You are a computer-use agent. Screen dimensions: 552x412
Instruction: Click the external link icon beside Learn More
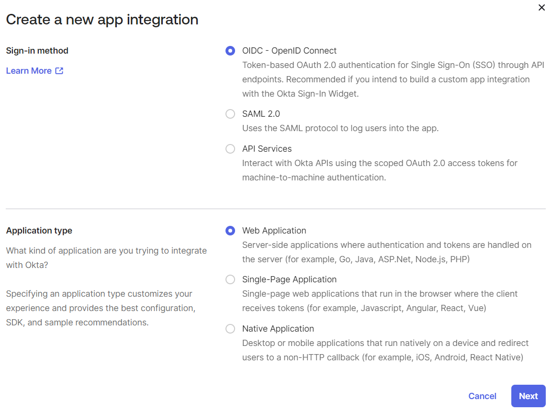pyautogui.click(x=59, y=71)
